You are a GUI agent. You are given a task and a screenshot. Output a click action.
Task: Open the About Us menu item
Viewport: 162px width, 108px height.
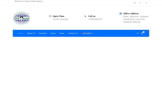(31, 33)
